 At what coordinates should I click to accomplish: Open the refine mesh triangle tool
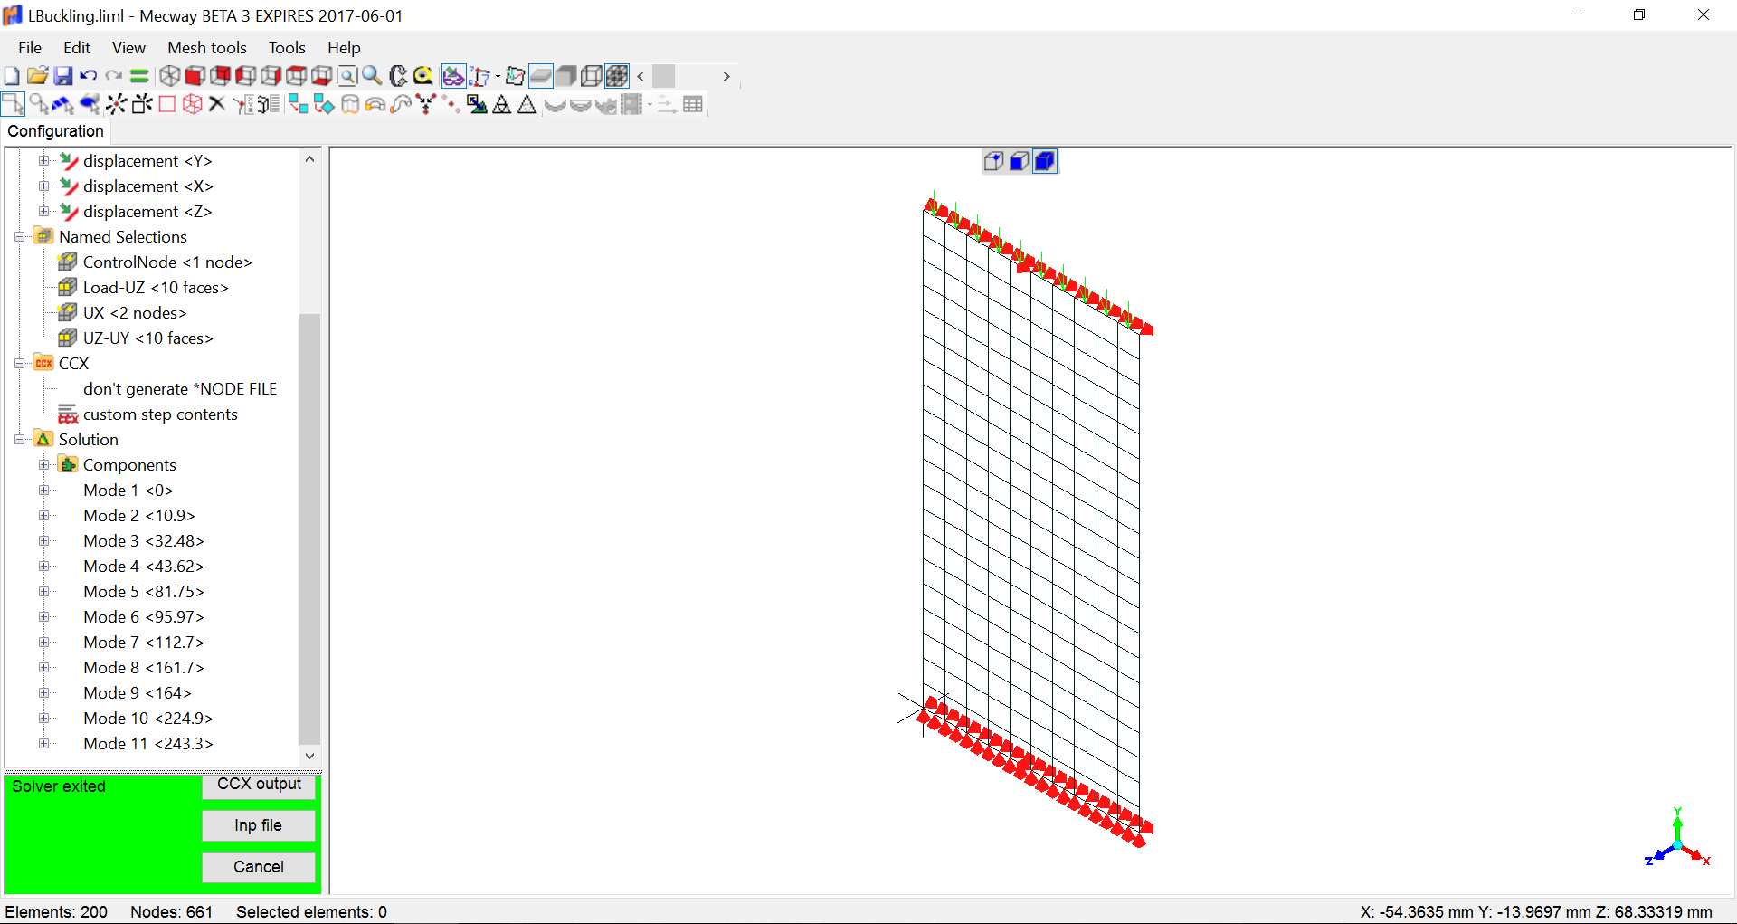pyautogui.click(x=501, y=104)
